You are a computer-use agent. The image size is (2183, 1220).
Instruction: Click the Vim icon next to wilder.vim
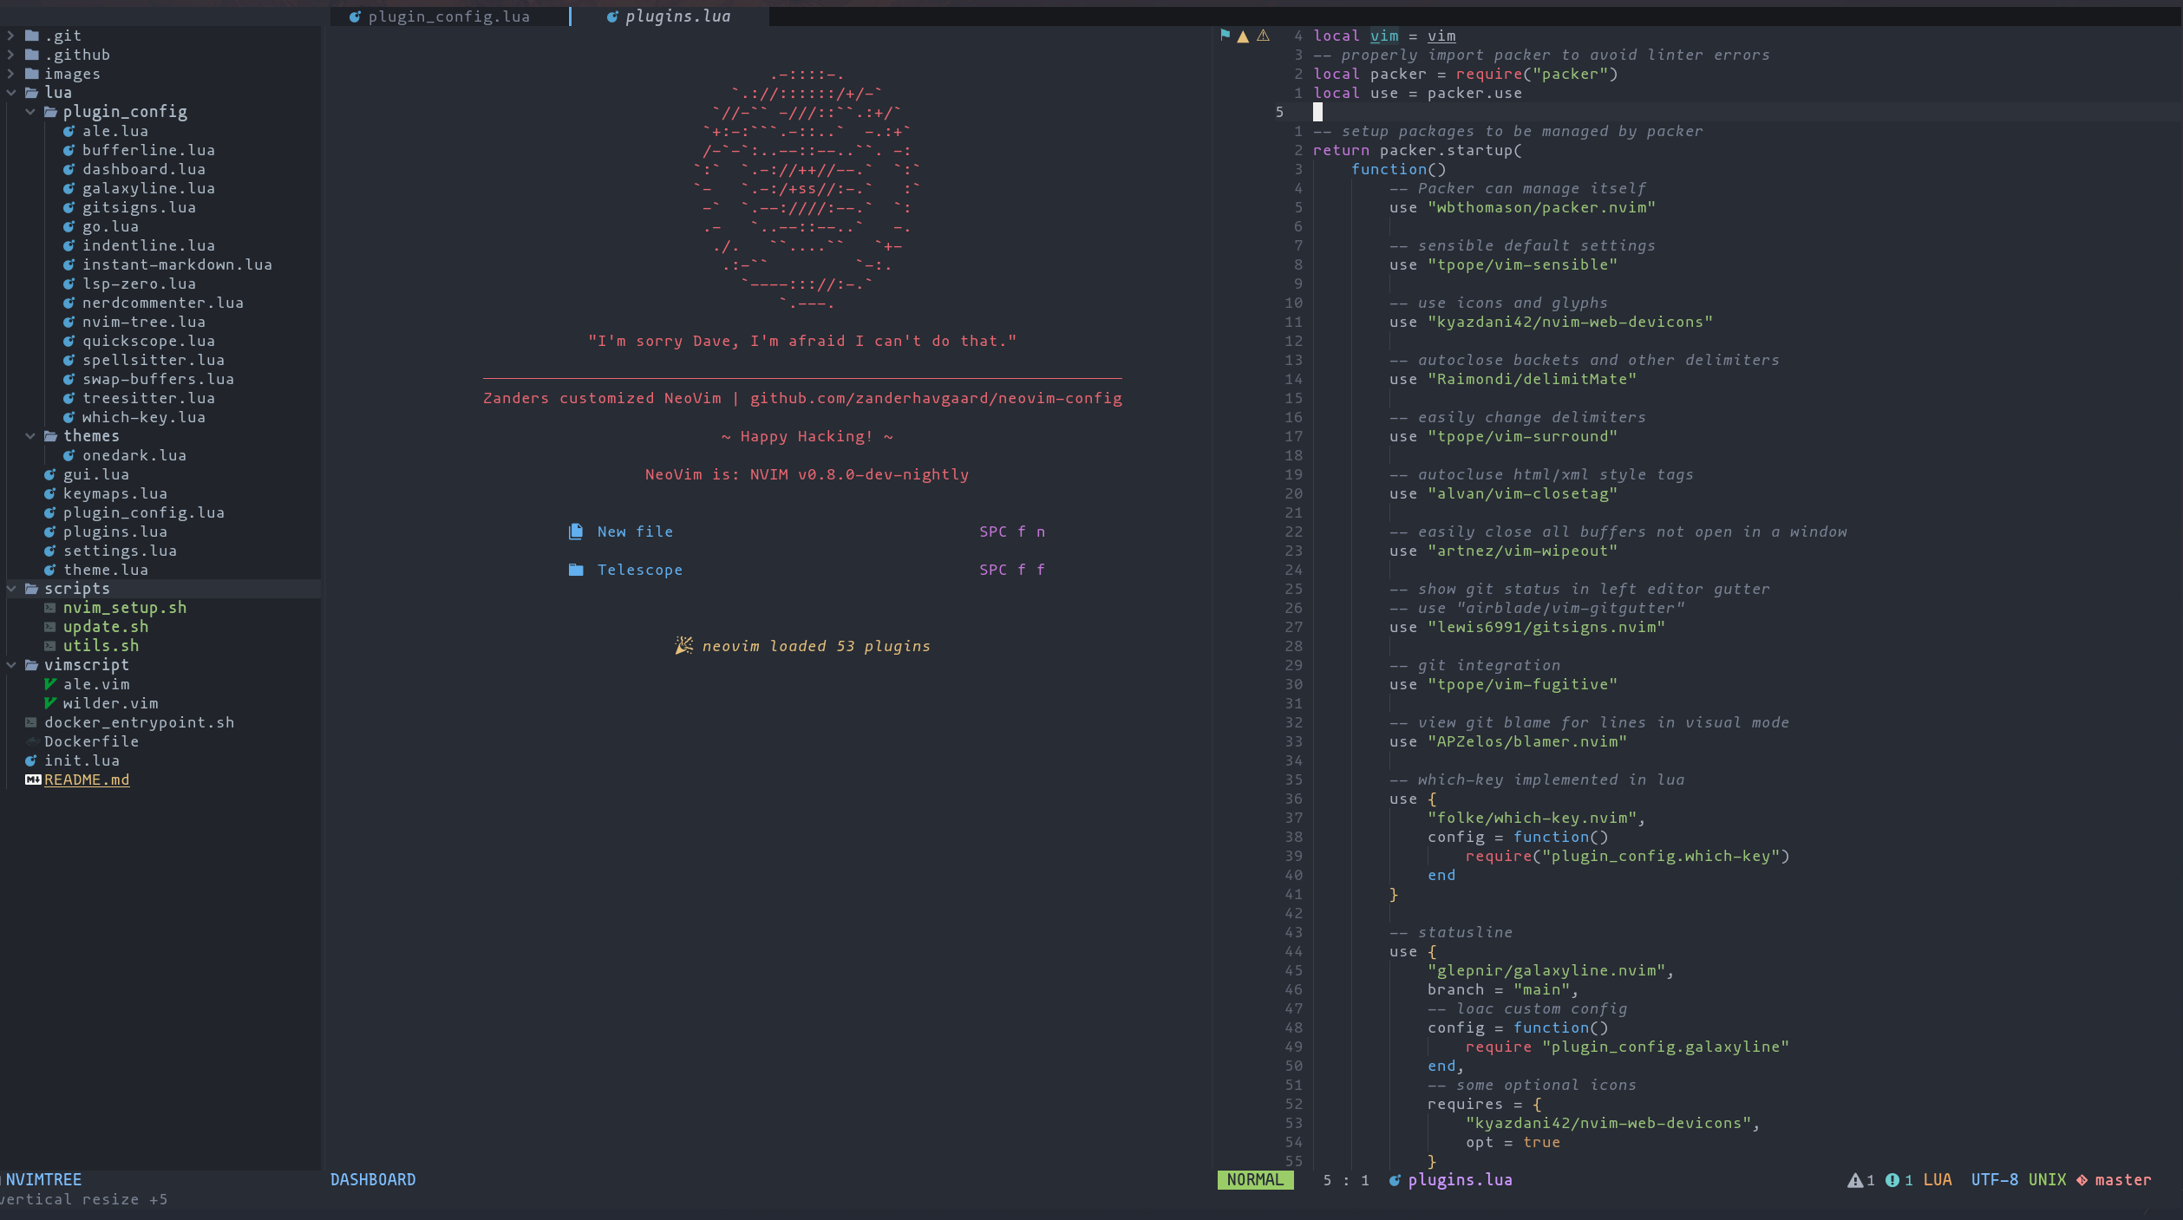[x=50, y=703]
